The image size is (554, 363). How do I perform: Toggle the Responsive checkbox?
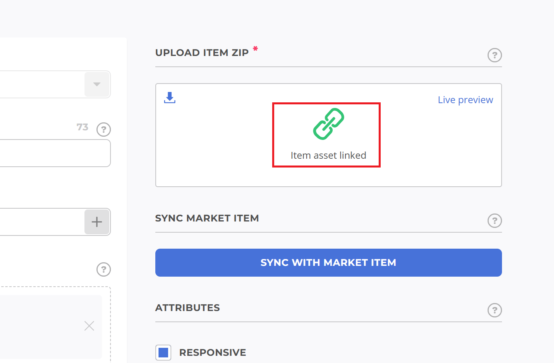163,353
